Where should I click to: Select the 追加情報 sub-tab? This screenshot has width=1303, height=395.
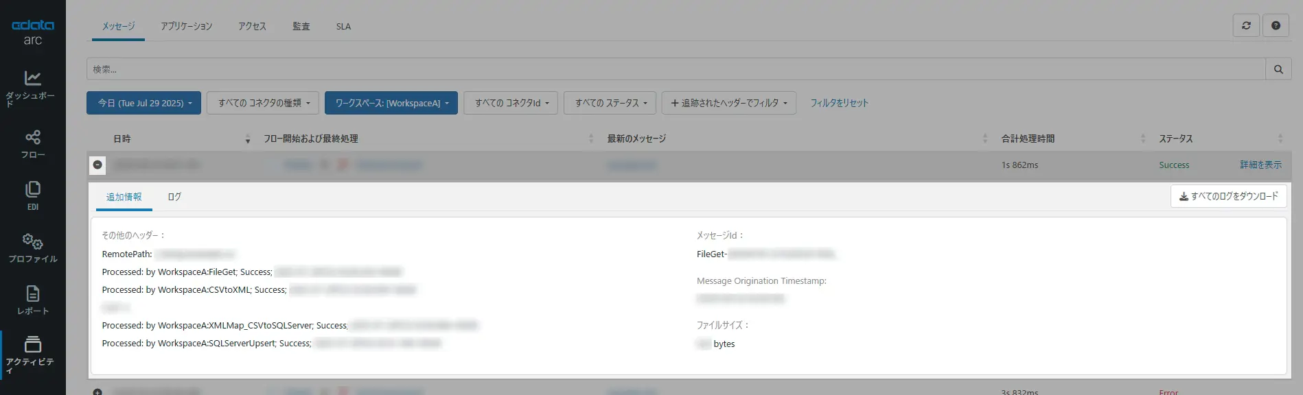click(124, 197)
